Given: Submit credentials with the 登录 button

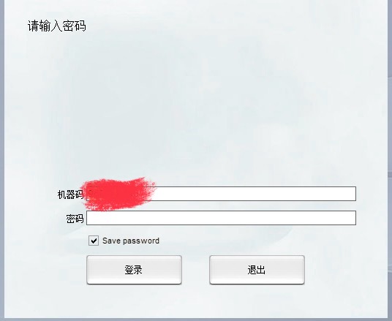Looking at the screenshot, I should tap(134, 270).
